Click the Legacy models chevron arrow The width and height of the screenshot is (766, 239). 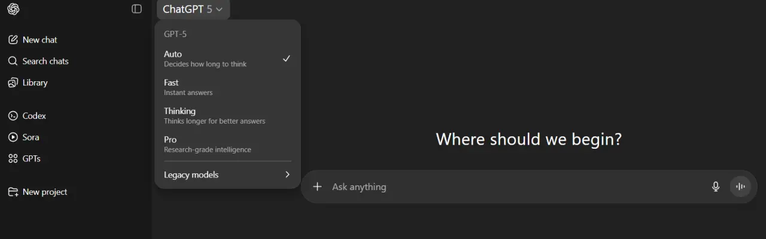287,174
